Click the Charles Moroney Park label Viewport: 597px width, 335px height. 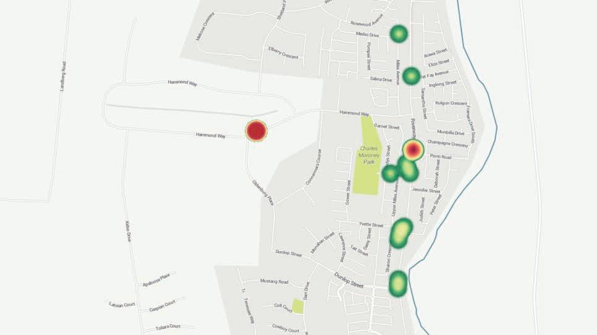point(369,155)
